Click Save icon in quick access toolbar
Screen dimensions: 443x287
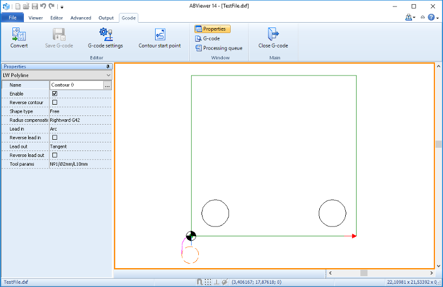tap(35, 6)
